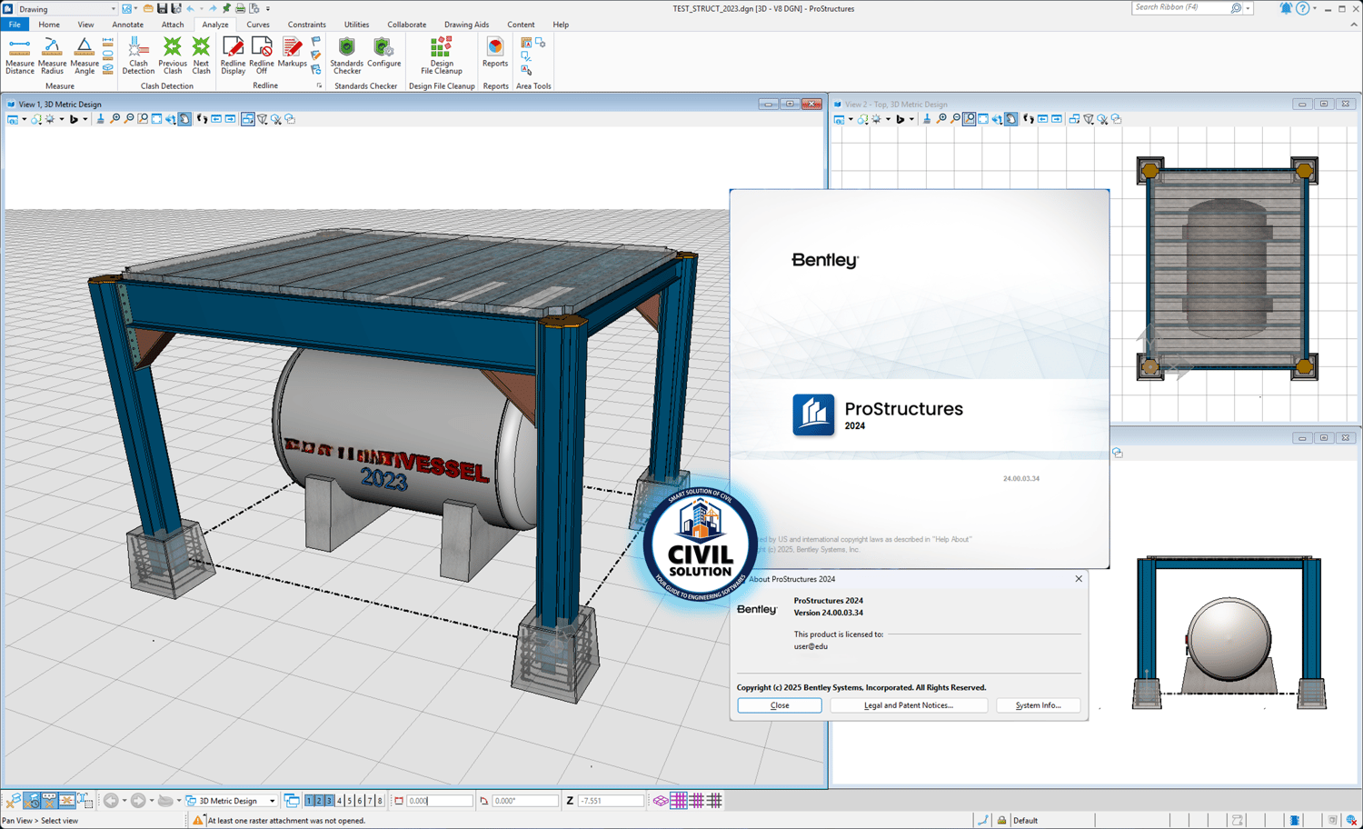Open the Reports tool

tap(495, 53)
